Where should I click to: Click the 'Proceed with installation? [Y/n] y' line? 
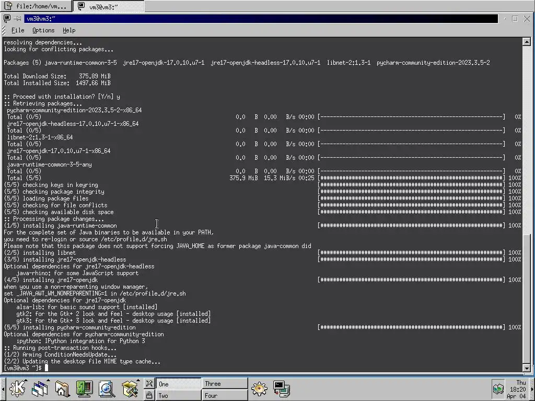tap(62, 97)
